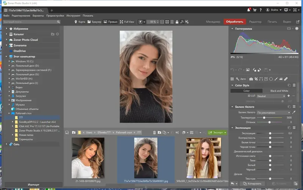The width and height of the screenshot is (303, 190).
Task: Click the delete trash icon above filmstrip
Action: click(x=154, y=133)
